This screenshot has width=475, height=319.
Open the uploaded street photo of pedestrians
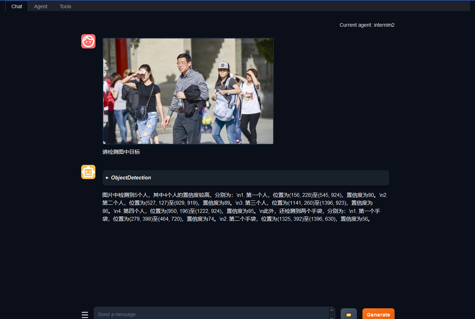coord(188,91)
